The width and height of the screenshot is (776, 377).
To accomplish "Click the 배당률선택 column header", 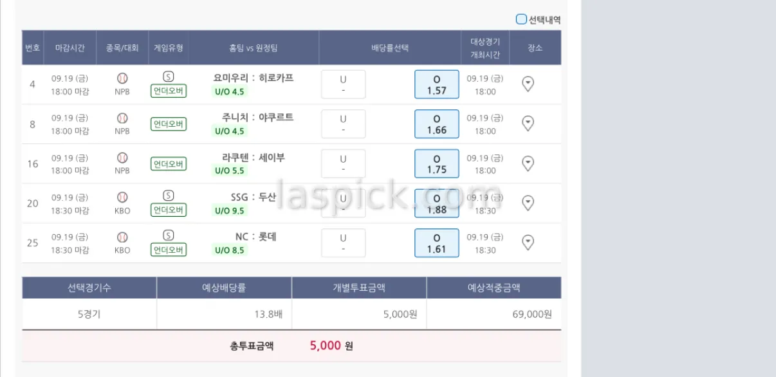I will tap(390, 48).
